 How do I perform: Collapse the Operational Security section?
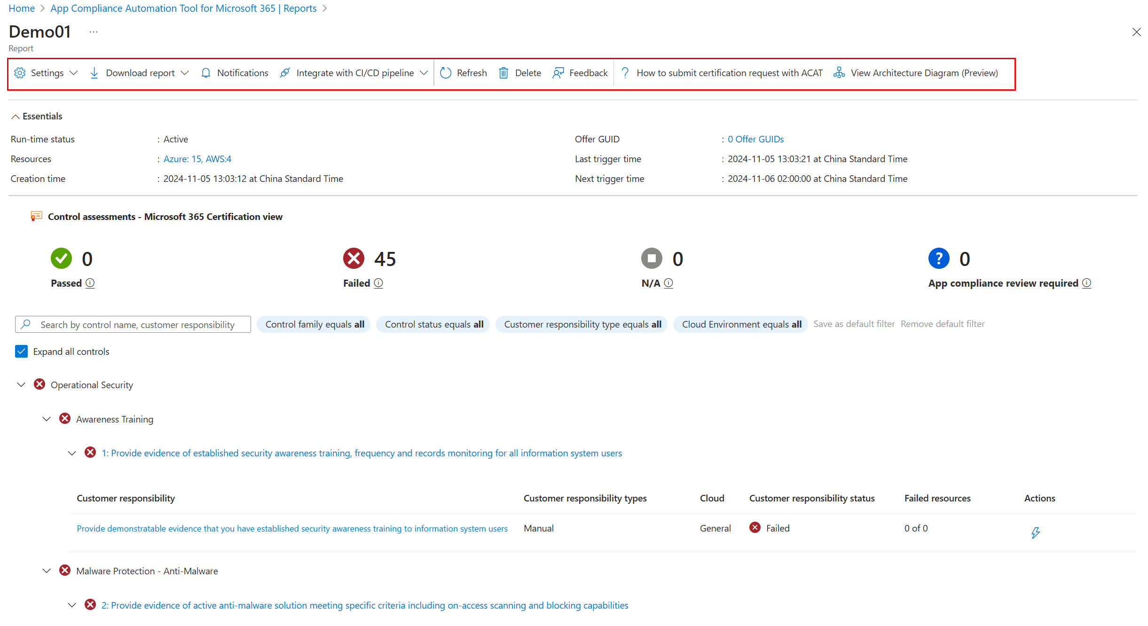pos(21,384)
